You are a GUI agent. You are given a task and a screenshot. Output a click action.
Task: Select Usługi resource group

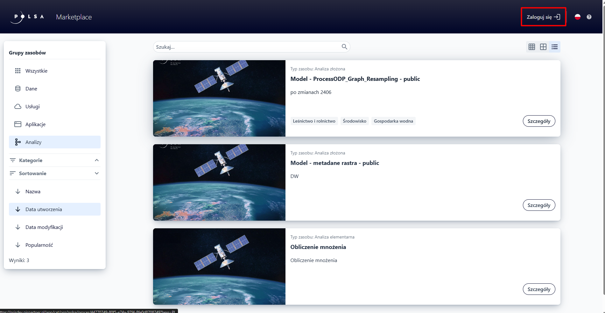coord(55,106)
